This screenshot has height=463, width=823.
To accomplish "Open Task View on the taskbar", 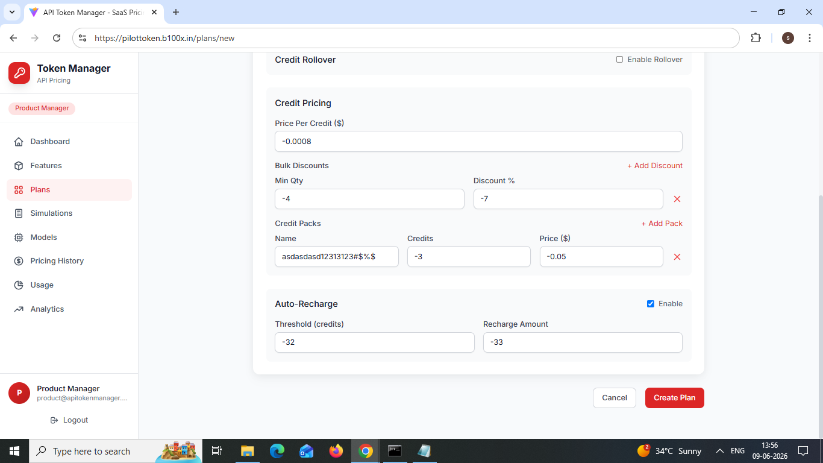I will 217,451.
